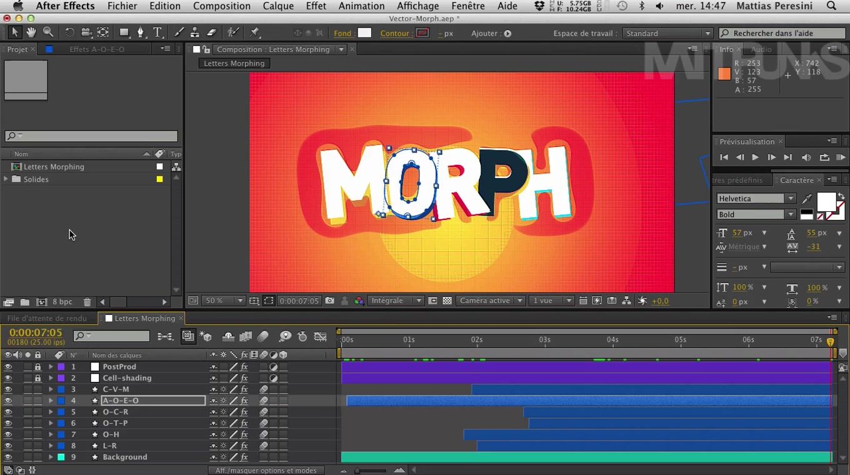Unlock the PostProd layer
Viewport: 850px width, 475px height.
[x=37, y=367]
